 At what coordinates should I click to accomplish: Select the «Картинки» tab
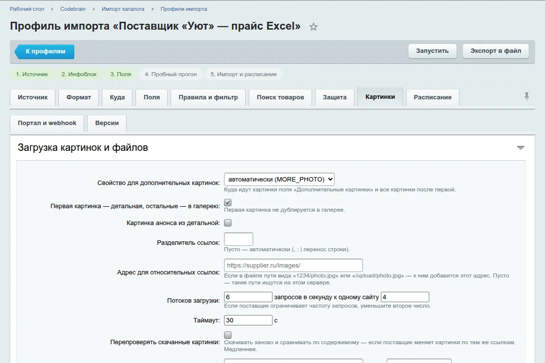tap(380, 96)
